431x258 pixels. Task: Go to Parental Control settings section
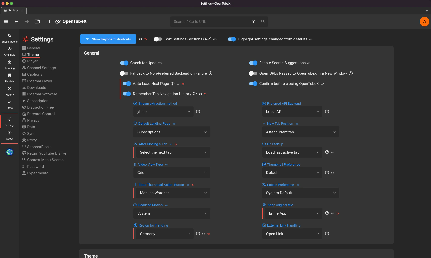point(38,114)
